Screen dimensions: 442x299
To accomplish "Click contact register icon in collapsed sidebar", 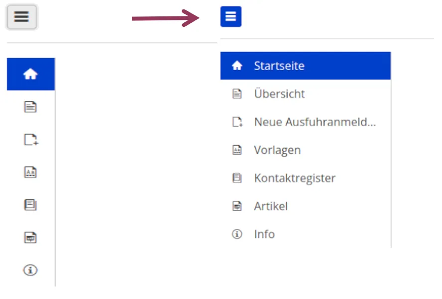I will tap(30, 205).
